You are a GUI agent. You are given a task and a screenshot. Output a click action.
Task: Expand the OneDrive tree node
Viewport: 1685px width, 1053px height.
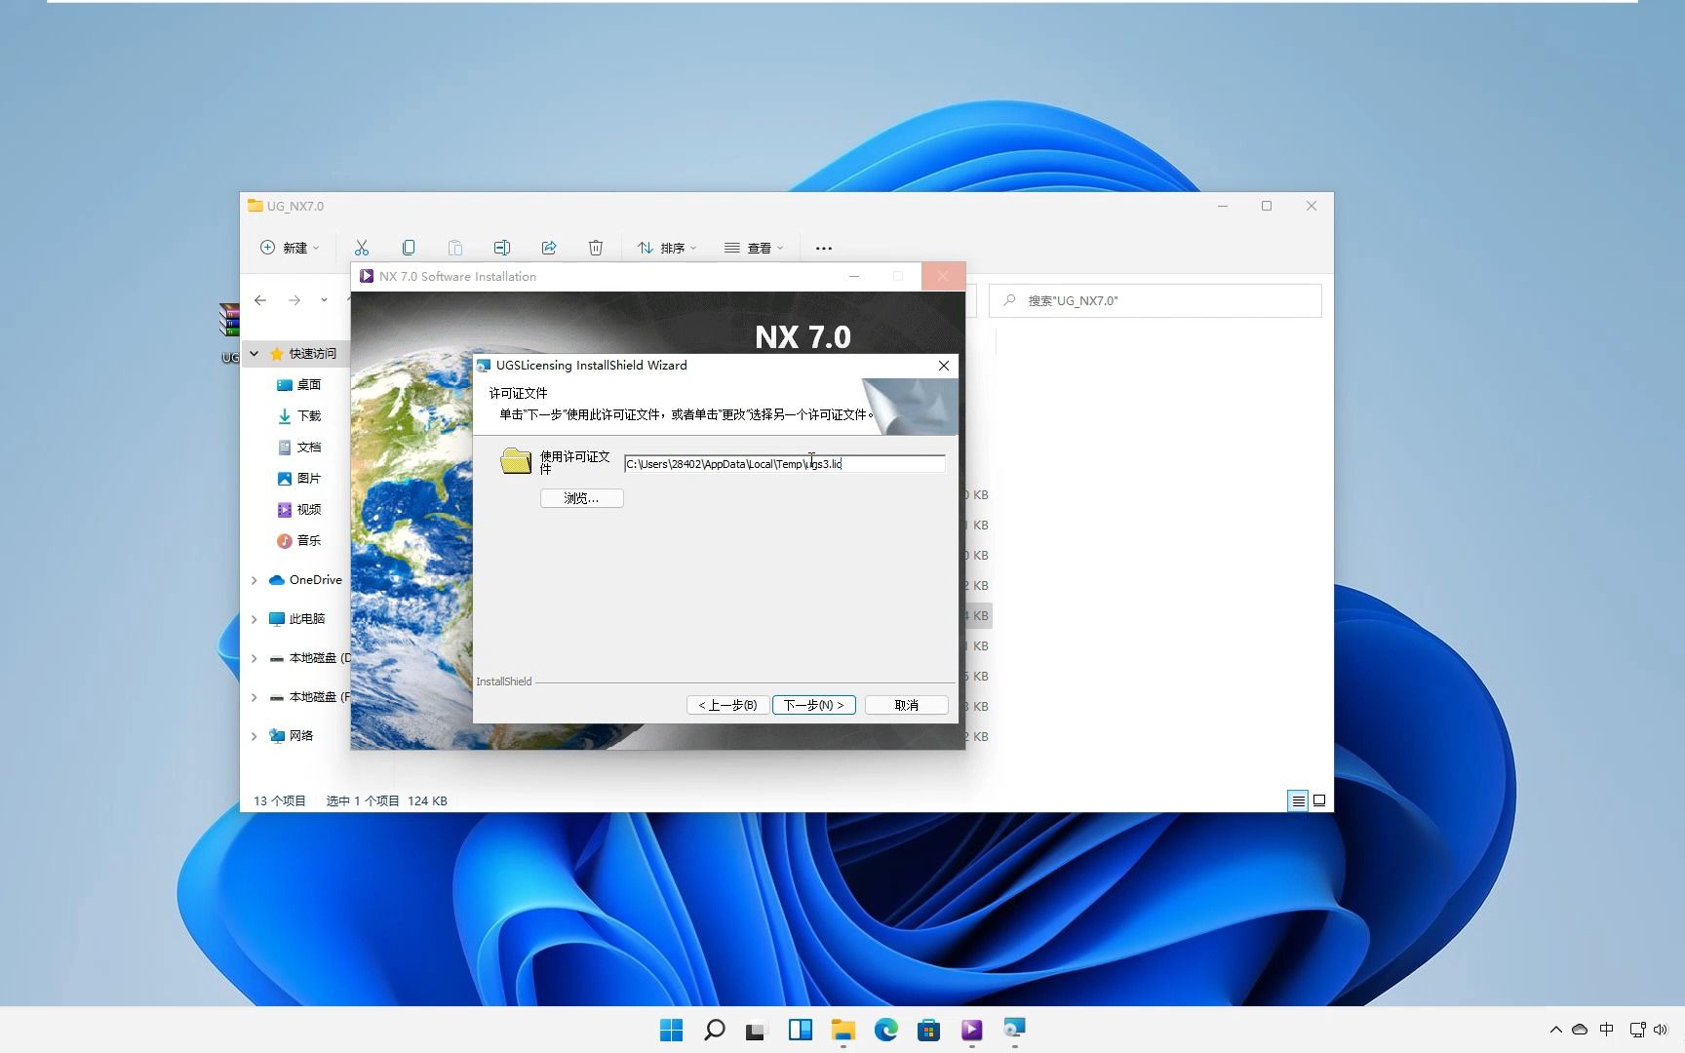coord(255,580)
